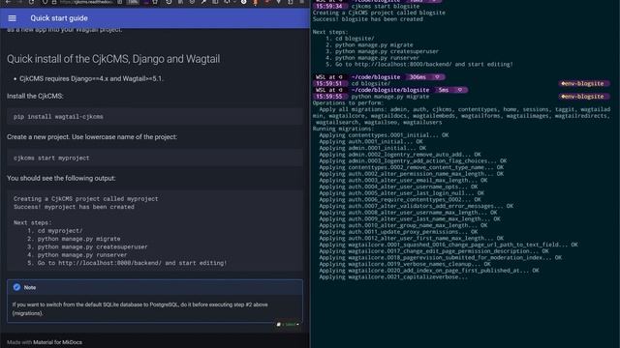620x348 pixels.
Task: Click docs step '4. python manage.py runserver'
Action: [x=77, y=255]
